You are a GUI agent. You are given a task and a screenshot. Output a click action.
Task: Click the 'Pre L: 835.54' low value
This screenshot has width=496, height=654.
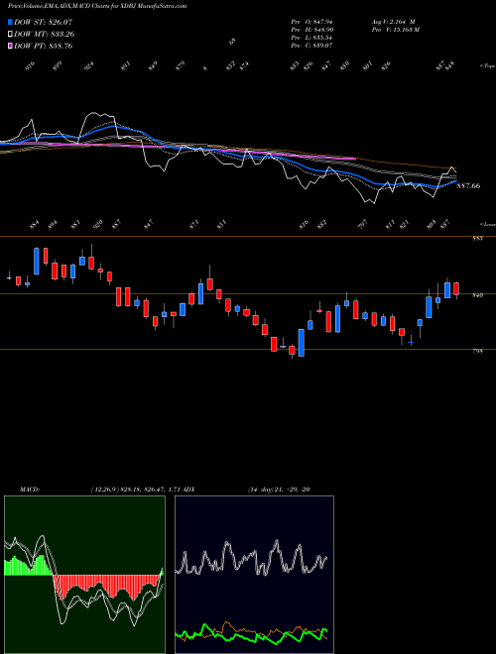tap(311, 38)
